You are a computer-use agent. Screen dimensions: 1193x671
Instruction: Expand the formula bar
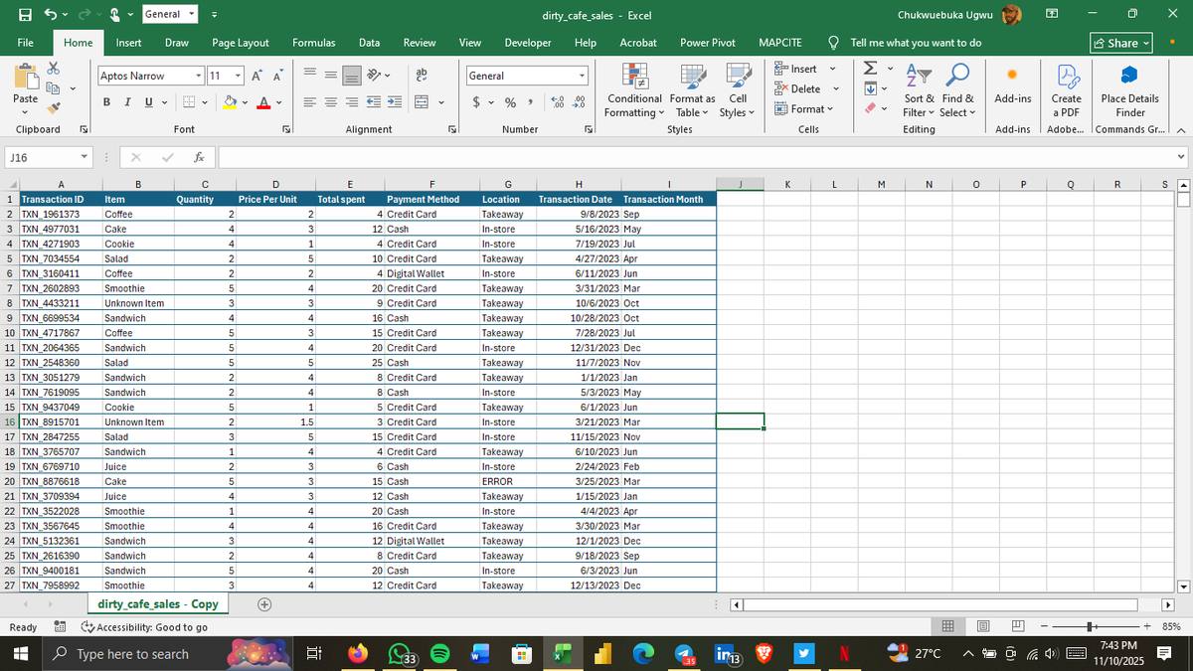(1181, 157)
